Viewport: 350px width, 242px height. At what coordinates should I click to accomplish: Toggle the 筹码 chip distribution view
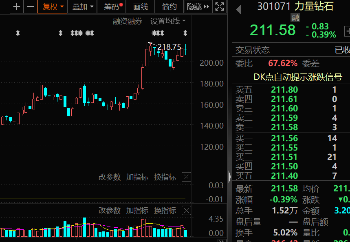click(113, 7)
